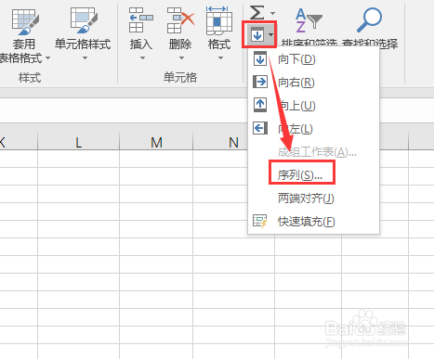Click the Fill down-arrow icon
Screen dimensions: 434x359
(257, 35)
